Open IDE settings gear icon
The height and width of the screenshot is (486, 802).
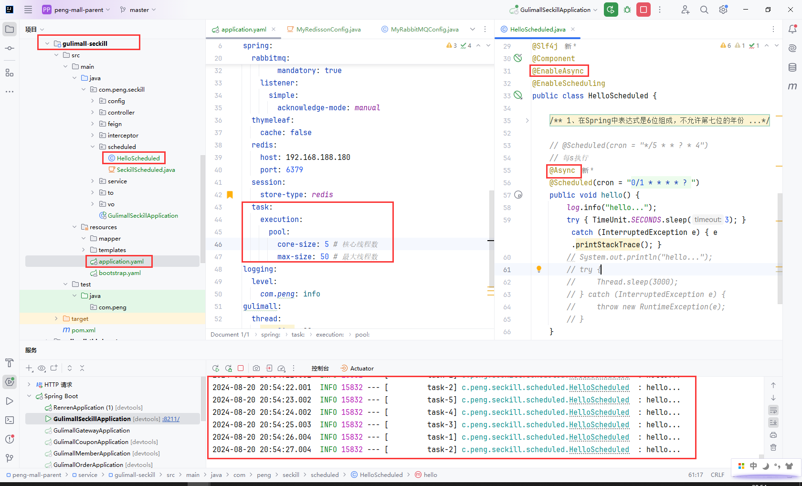point(723,10)
